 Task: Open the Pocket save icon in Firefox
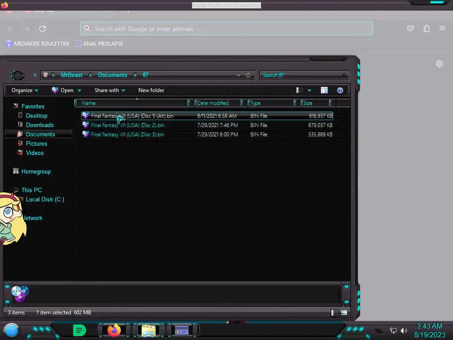[x=410, y=28]
